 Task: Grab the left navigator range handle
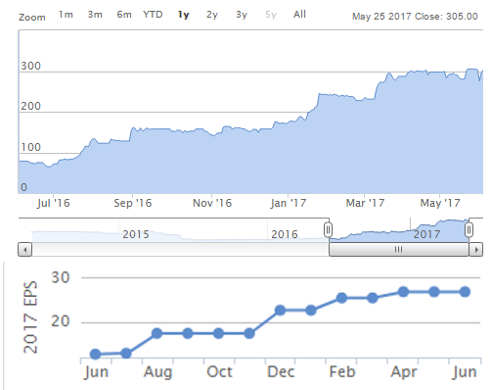(329, 230)
